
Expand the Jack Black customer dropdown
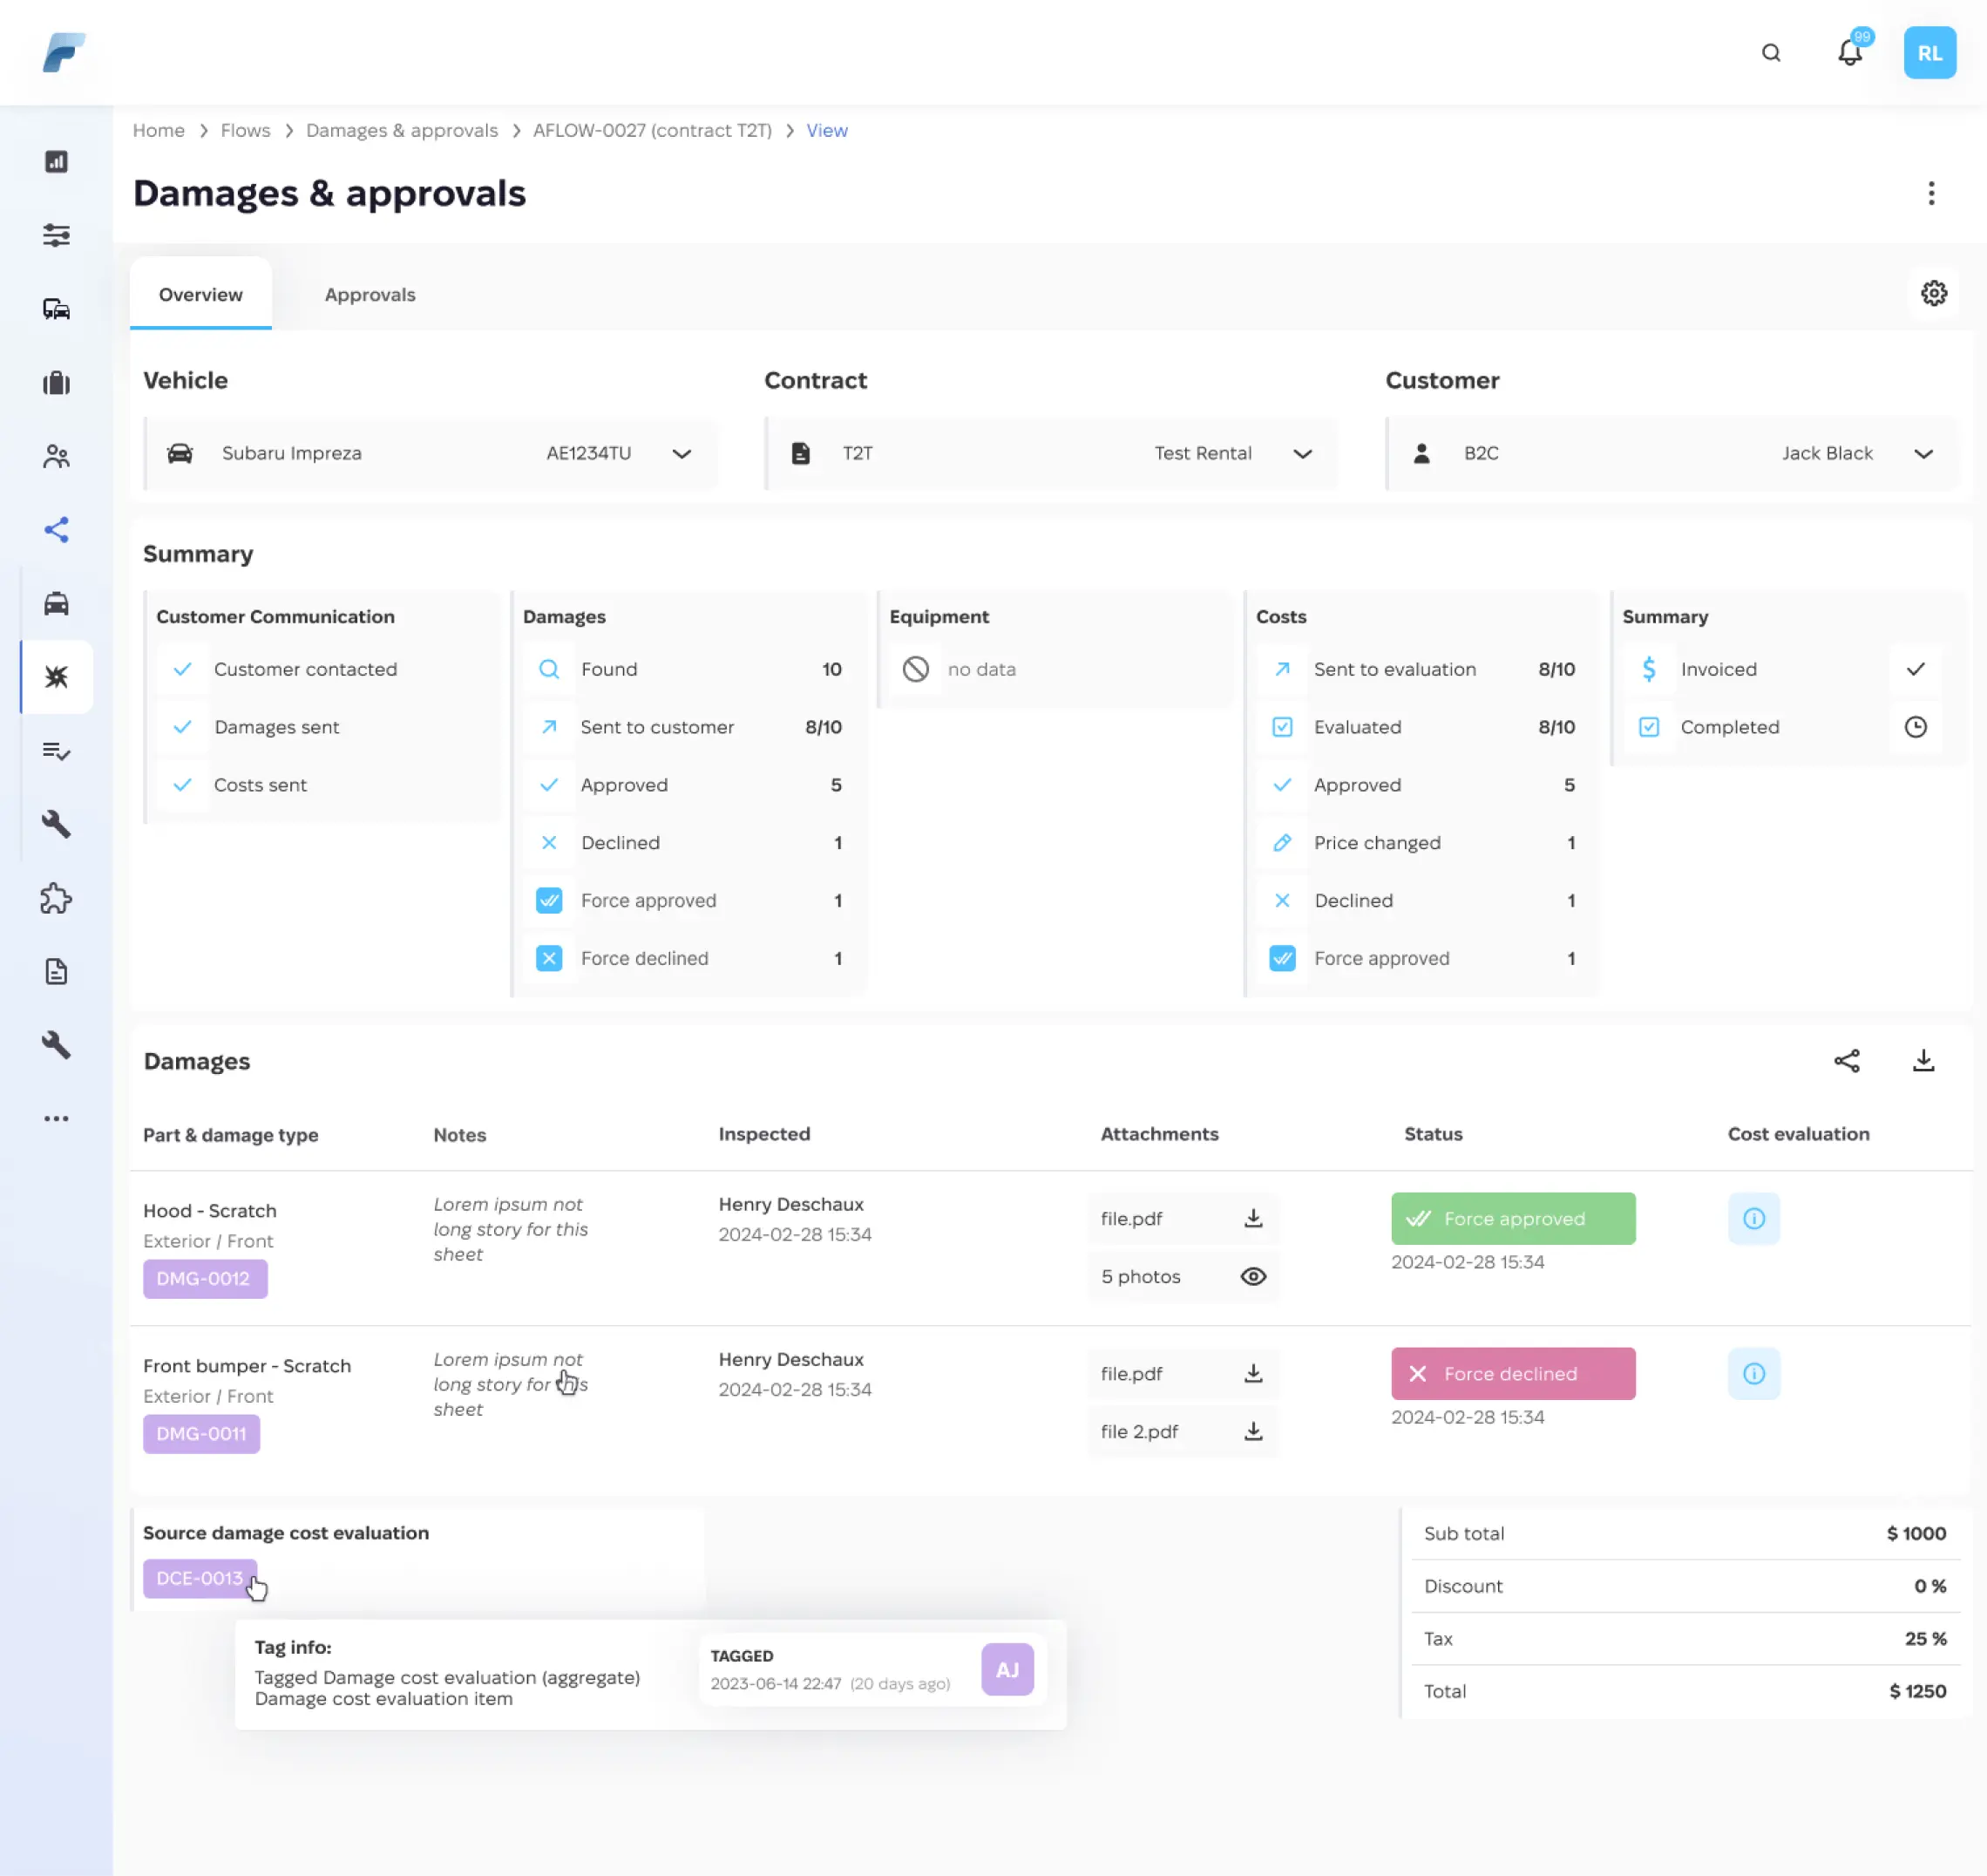click(x=1924, y=454)
